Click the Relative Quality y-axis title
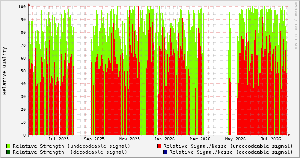This screenshot has width=300, height=158. click(5, 71)
